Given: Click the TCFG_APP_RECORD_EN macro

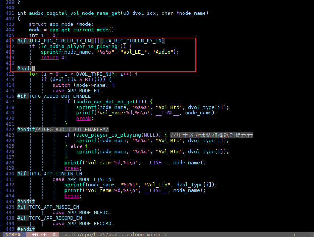Looking at the screenshot, I should tap(56, 218).
